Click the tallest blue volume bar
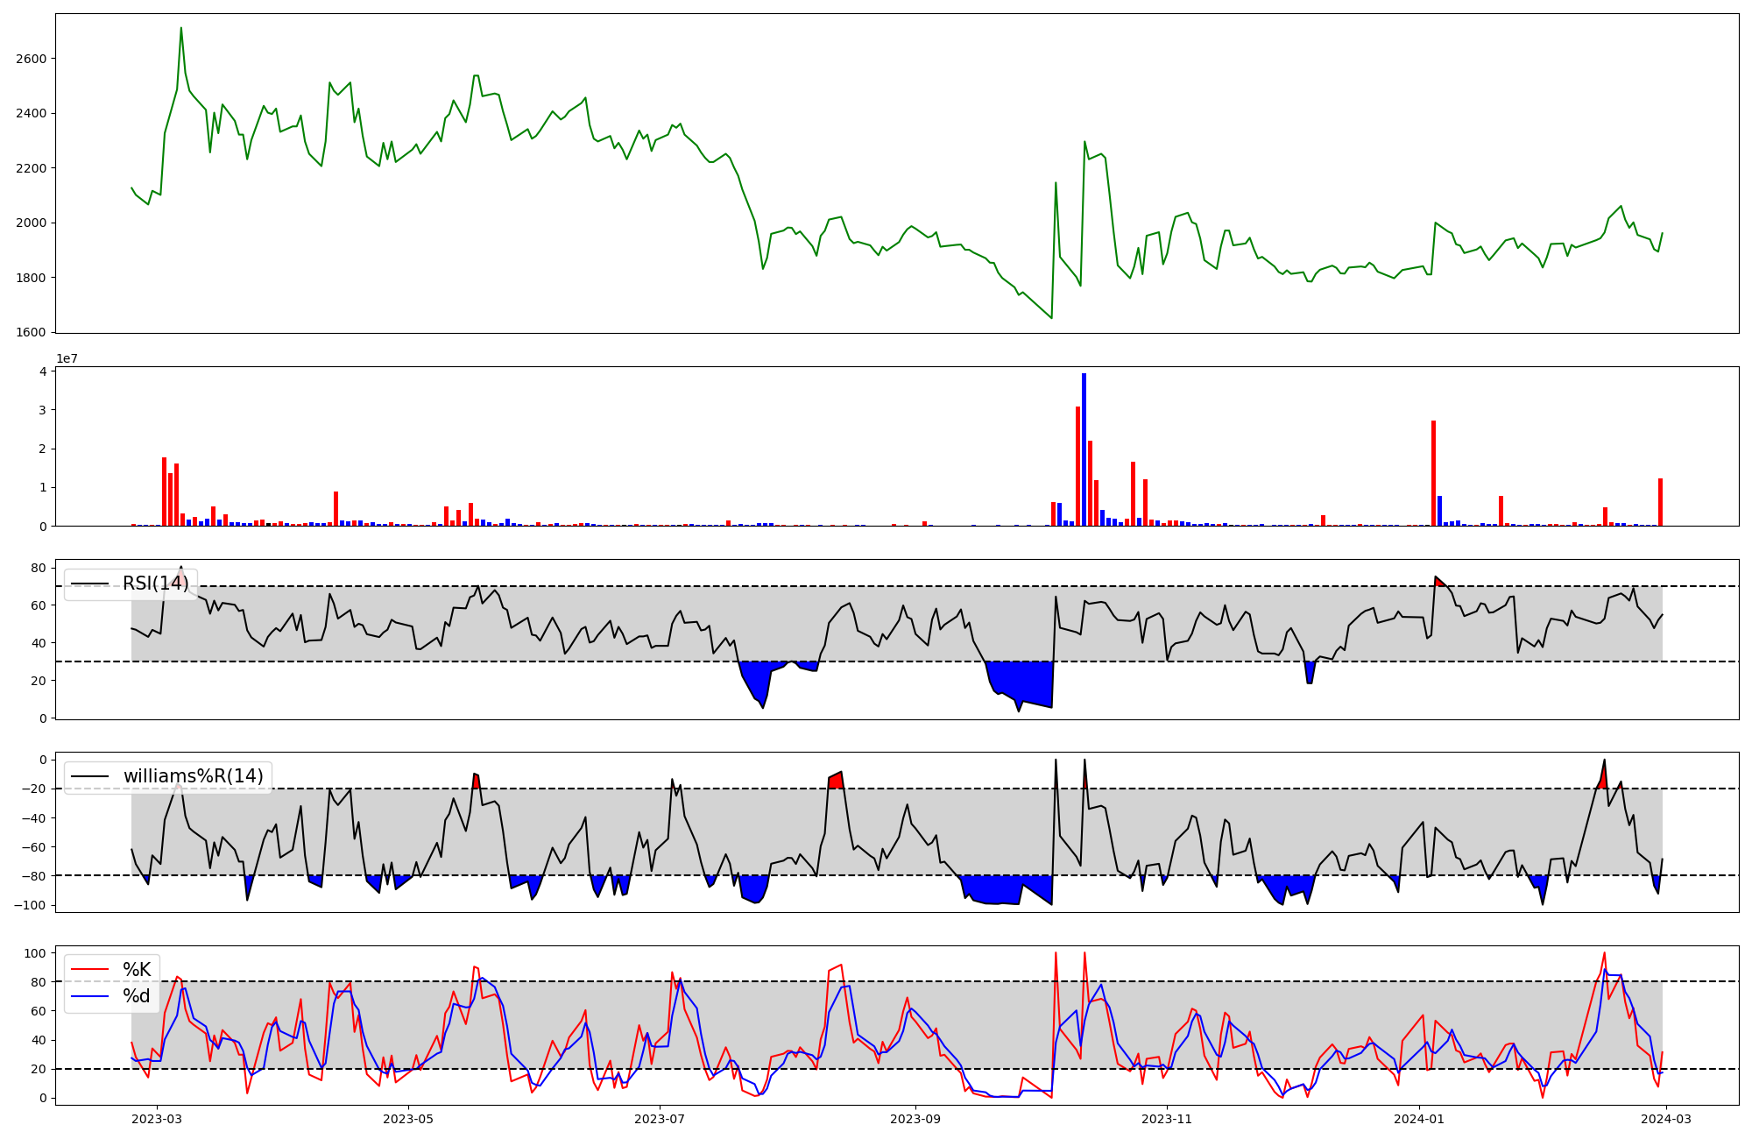This screenshot has height=1139, width=1752. click(x=1084, y=449)
